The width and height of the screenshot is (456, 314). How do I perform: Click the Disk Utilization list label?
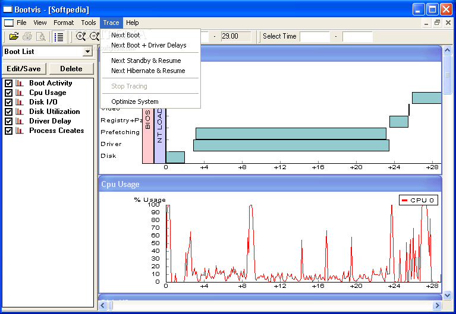[x=54, y=112]
